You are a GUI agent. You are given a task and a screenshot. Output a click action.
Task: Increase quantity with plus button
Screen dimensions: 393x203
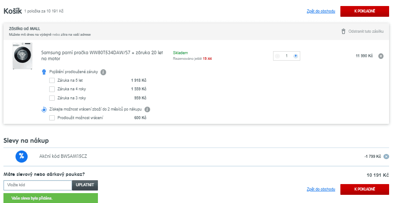[296, 56]
